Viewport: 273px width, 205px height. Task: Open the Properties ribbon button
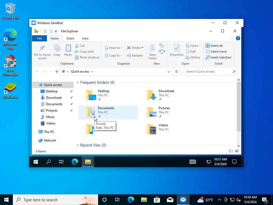click(x=176, y=51)
